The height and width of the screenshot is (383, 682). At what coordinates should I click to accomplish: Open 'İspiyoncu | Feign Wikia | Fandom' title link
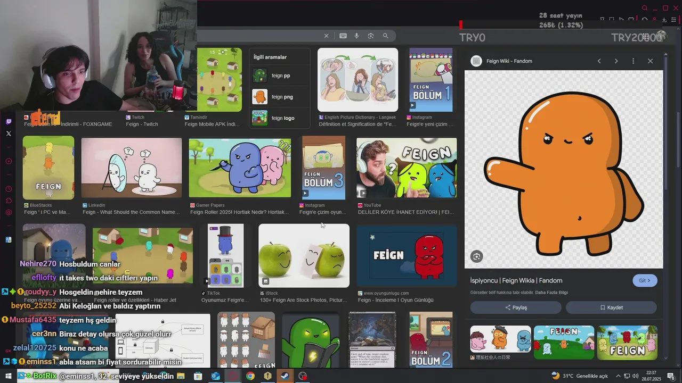516,280
